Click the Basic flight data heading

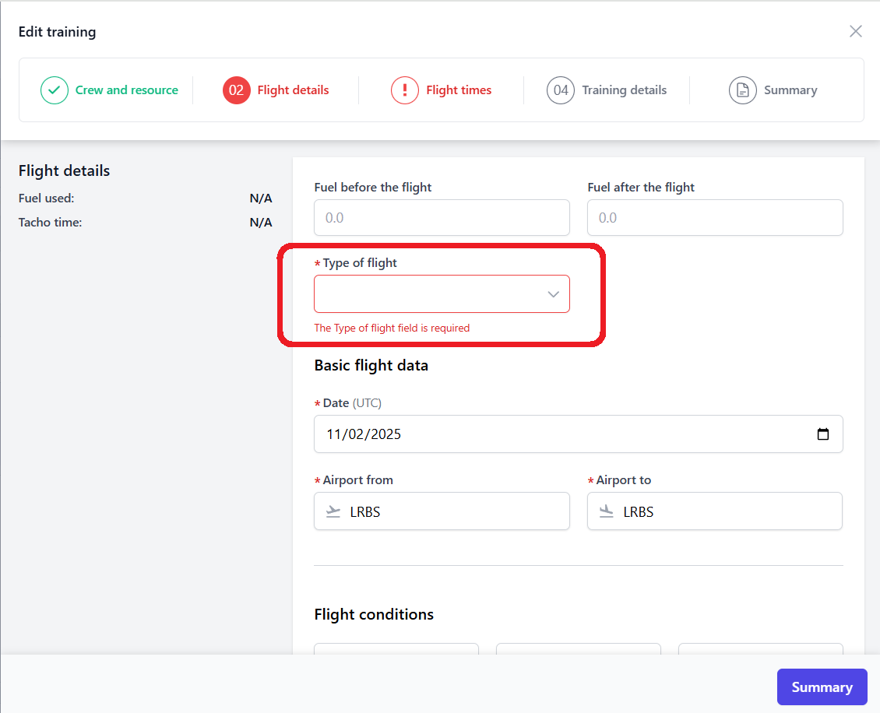coord(371,365)
